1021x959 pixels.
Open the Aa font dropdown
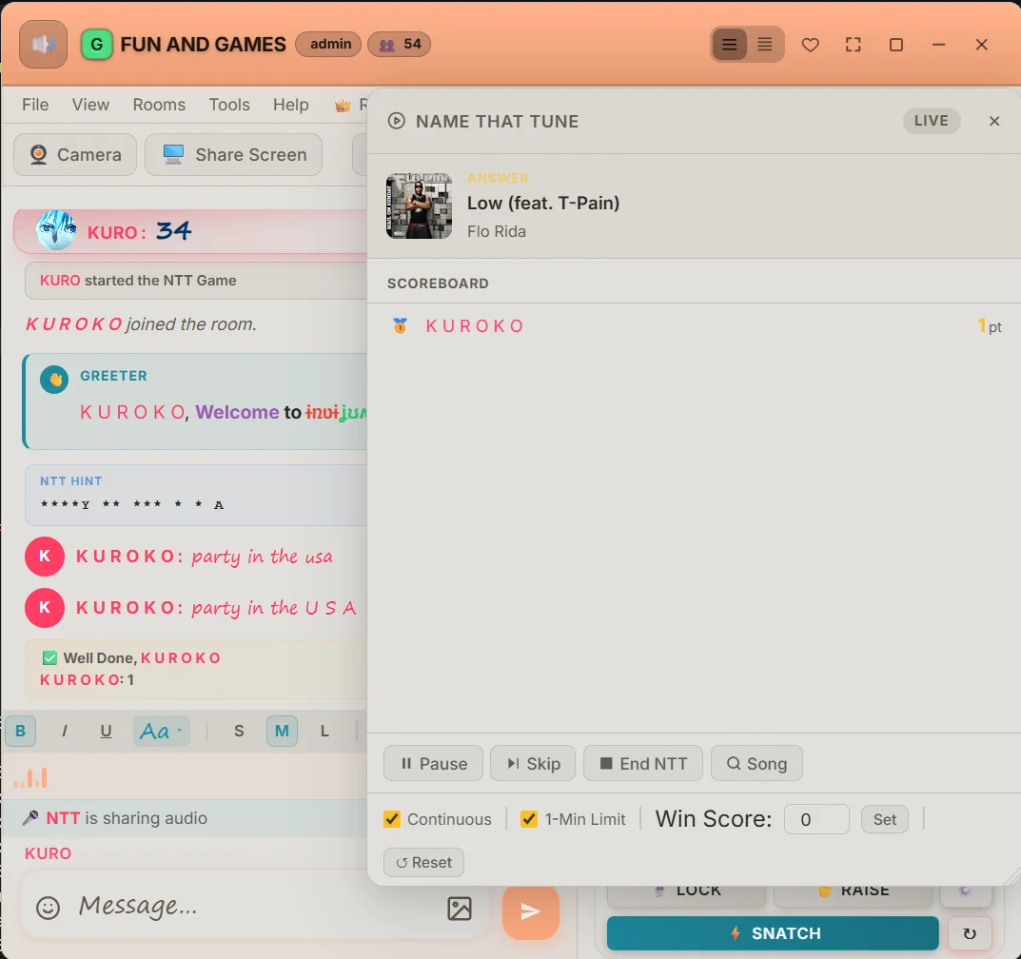coord(161,731)
